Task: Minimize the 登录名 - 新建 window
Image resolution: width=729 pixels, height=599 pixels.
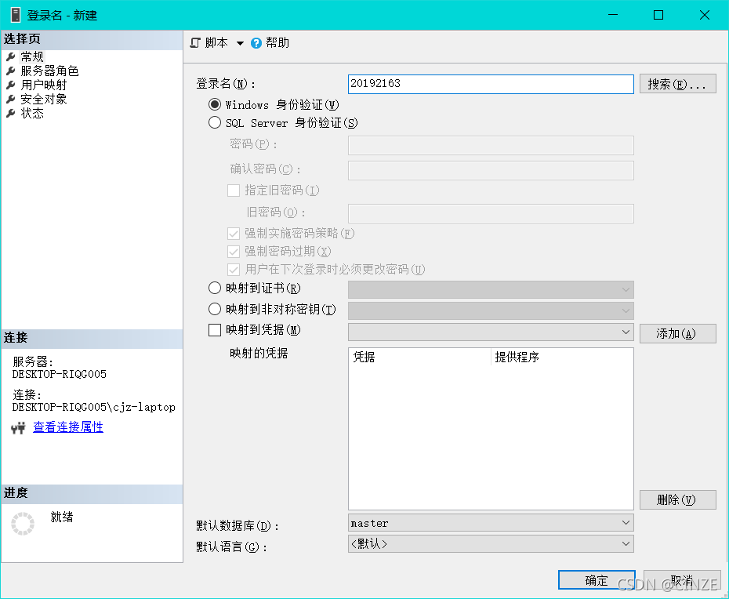Action: point(613,15)
